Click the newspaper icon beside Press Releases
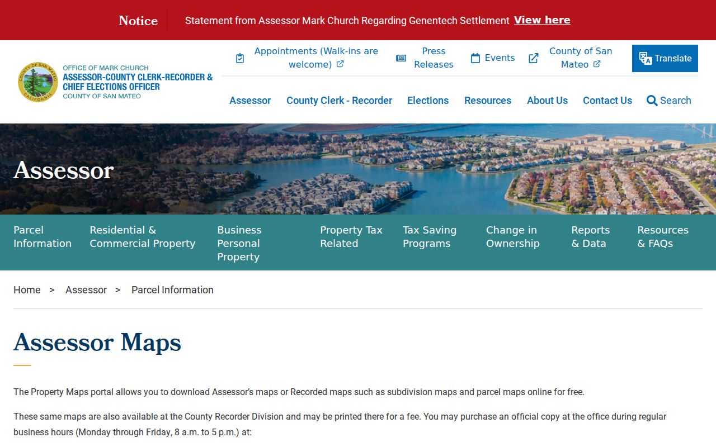Image resolution: width=716 pixels, height=447 pixels. click(x=401, y=58)
